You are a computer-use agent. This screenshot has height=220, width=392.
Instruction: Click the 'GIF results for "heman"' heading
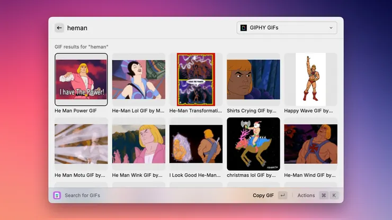[x=82, y=47]
